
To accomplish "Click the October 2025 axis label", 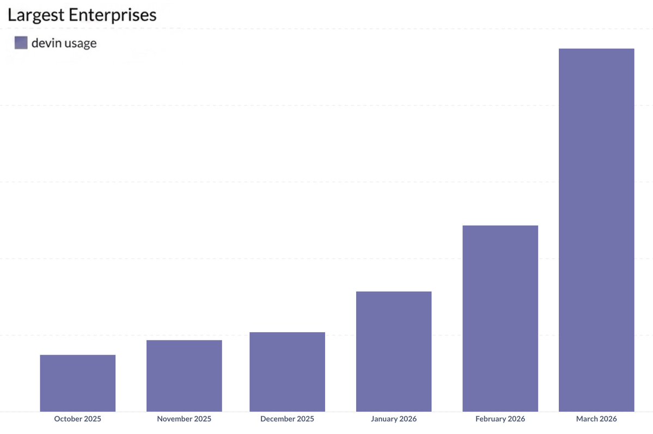I will tap(78, 419).
